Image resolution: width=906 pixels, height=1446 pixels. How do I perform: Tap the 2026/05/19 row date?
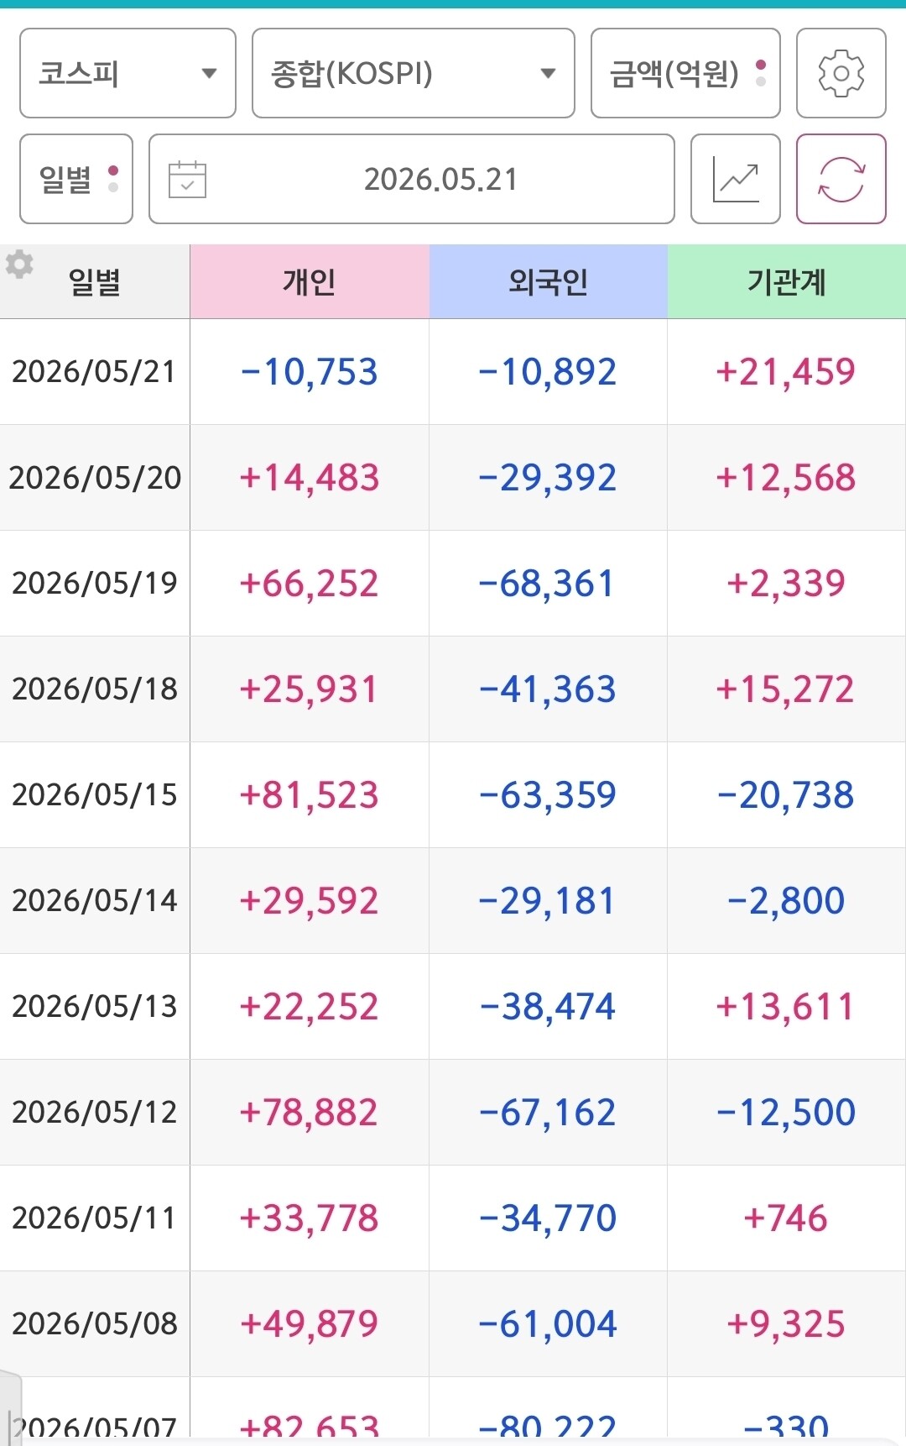pyautogui.click(x=95, y=583)
